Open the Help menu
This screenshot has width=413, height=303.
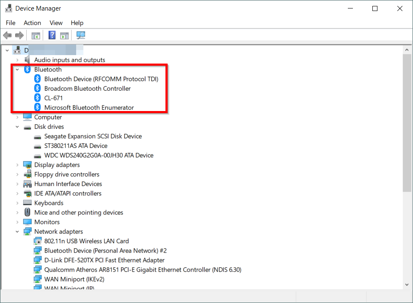click(x=77, y=23)
